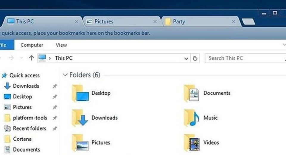Open the address bar history dropdown
The width and height of the screenshot is (286, 155).
(x=186, y=58)
